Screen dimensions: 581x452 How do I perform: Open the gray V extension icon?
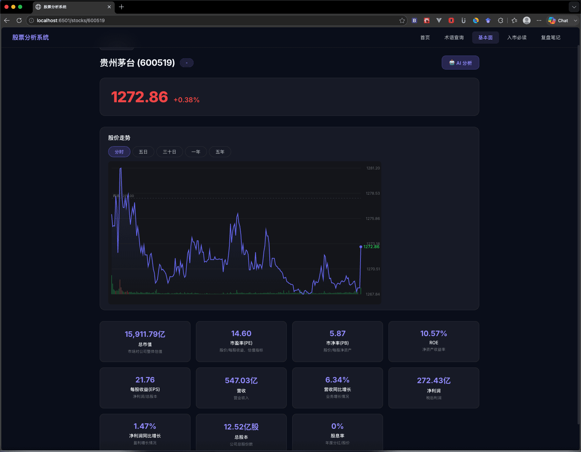click(x=439, y=20)
